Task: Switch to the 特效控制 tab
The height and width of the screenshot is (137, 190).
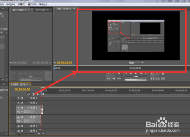Action: [x=40, y=10]
